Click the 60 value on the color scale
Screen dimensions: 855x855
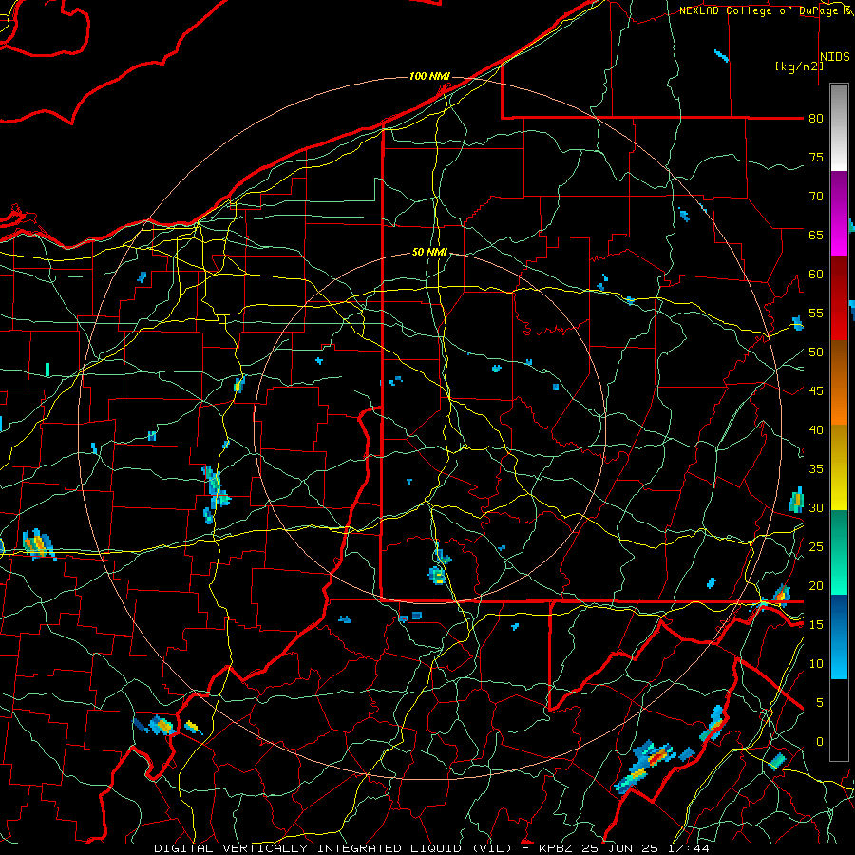[816, 275]
